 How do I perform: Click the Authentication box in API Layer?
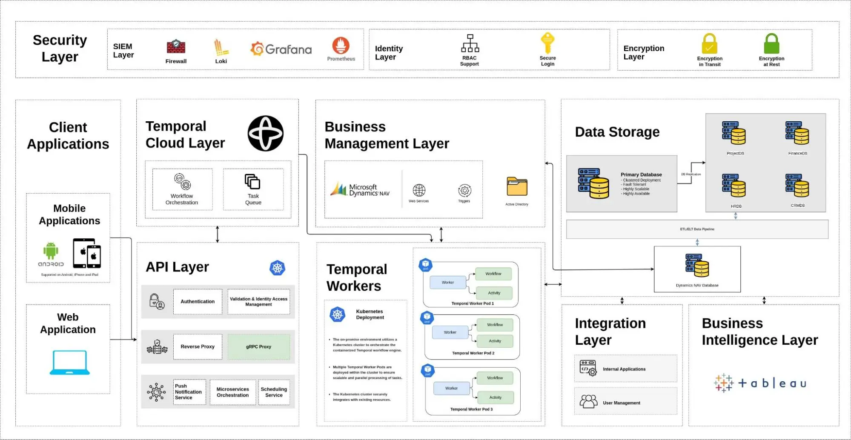point(198,302)
